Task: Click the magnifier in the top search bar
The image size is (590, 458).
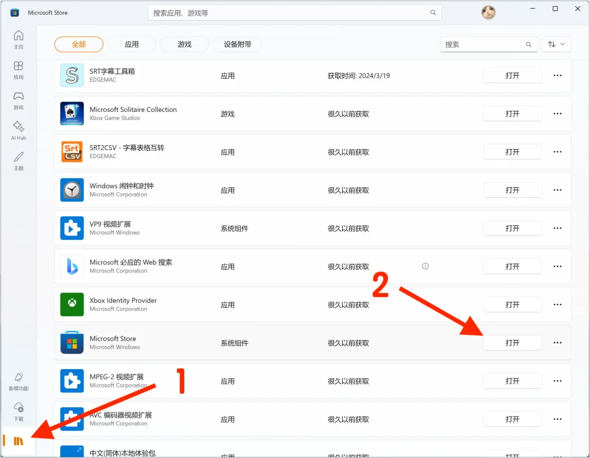Action: point(433,13)
